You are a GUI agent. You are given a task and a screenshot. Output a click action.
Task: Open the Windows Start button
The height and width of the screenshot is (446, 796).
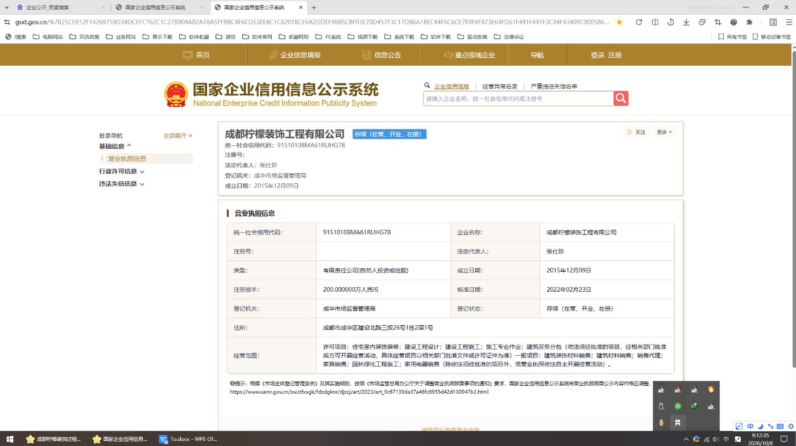[9, 439]
